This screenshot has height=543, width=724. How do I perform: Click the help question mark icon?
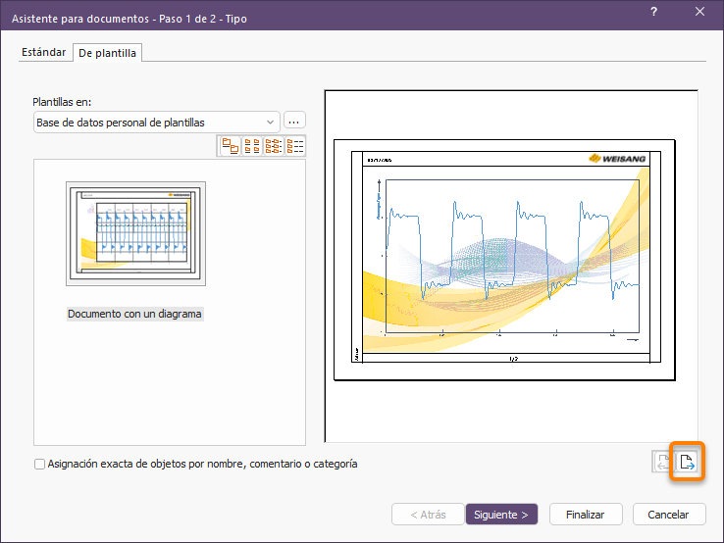[654, 12]
